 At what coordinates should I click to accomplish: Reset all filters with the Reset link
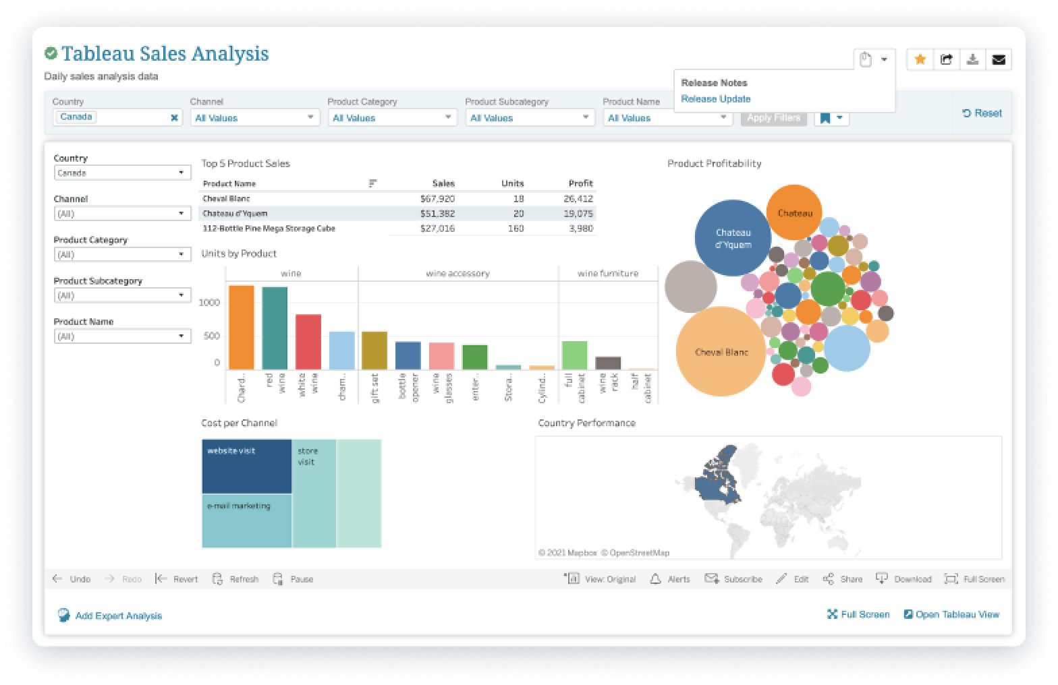(982, 113)
